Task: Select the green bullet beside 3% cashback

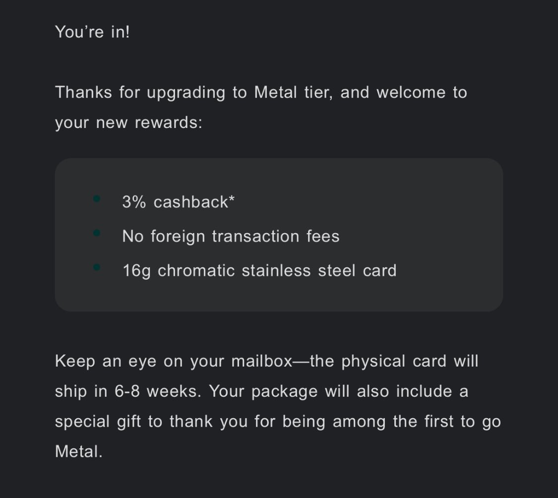Action: (x=96, y=198)
